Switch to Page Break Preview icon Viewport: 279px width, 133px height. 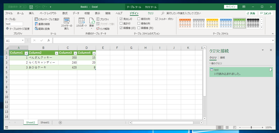(235, 127)
